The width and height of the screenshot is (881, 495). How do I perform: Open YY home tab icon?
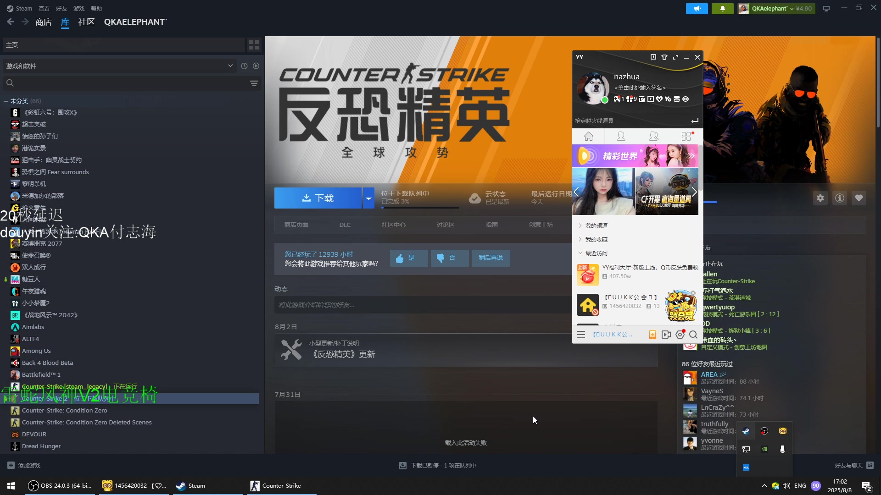[588, 136]
